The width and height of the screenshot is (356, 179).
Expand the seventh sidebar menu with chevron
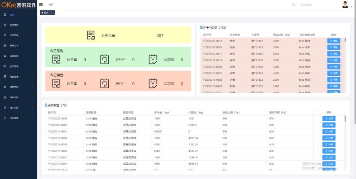tap(33, 77)
